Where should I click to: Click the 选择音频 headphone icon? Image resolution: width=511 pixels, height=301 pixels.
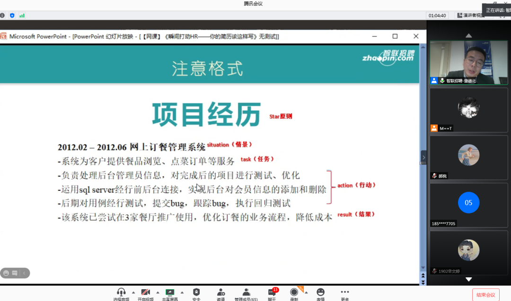point(121,292)
